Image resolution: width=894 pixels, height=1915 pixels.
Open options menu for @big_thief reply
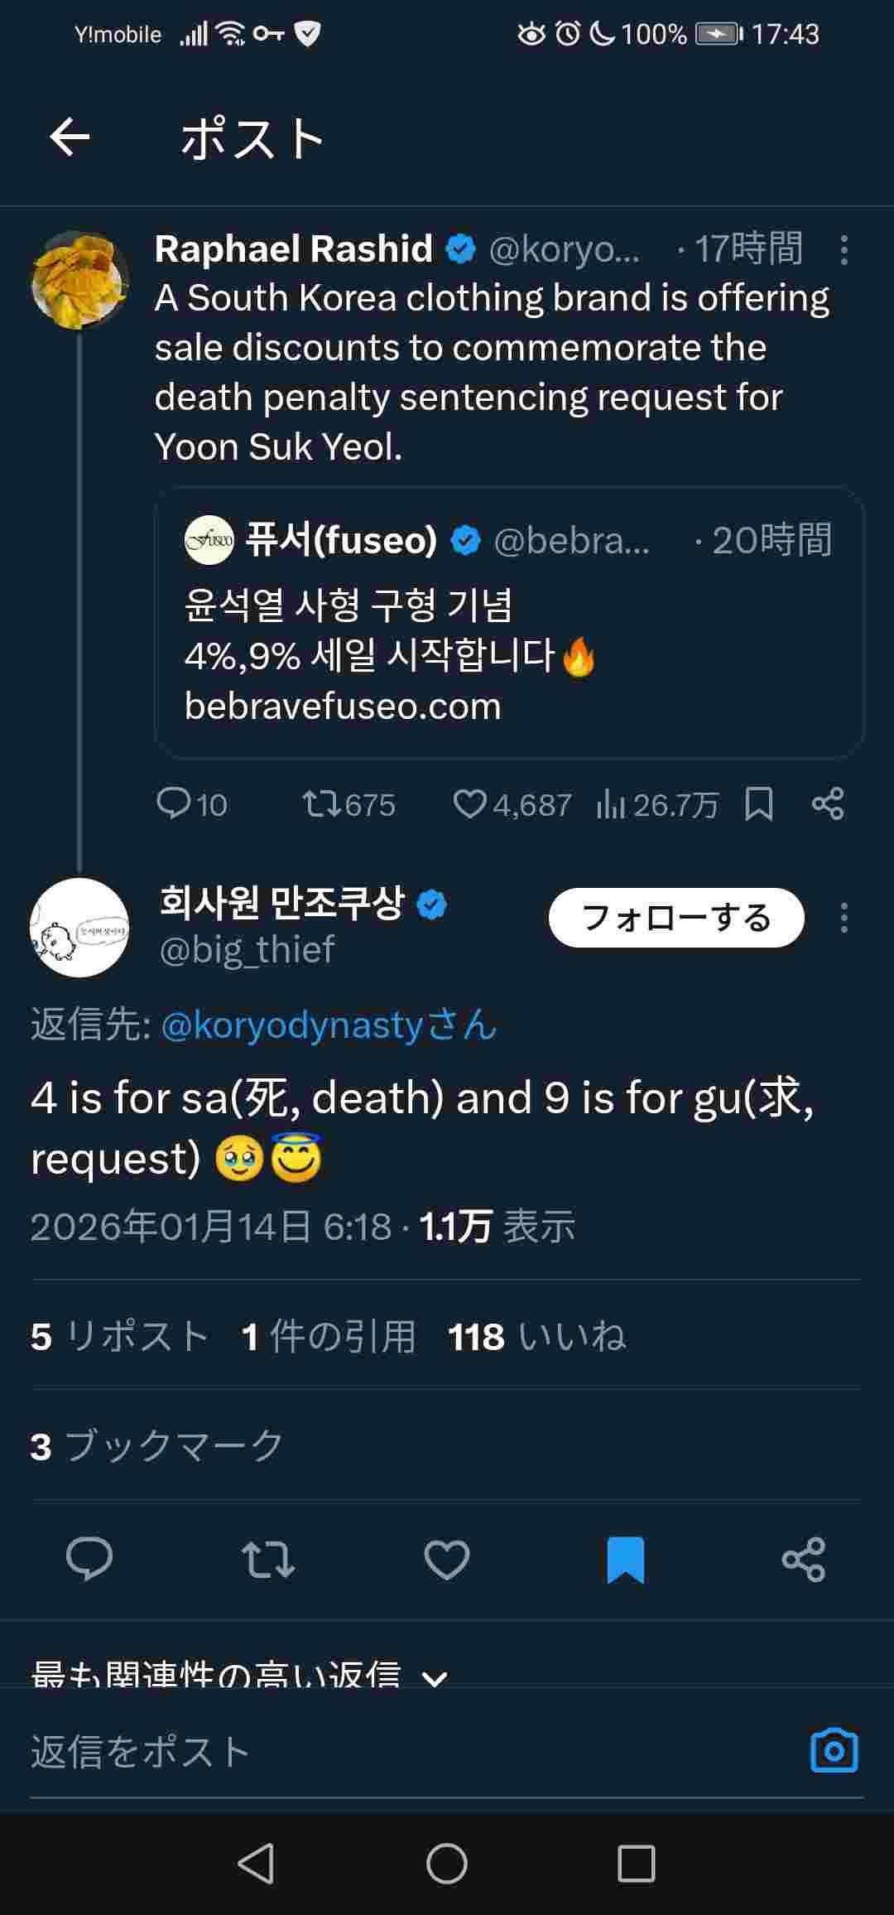click(844, 918)
